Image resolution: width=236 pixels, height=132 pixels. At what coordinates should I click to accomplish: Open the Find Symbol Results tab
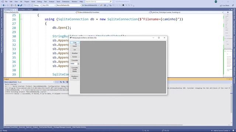pyautogui.click(x=46, y=127)
